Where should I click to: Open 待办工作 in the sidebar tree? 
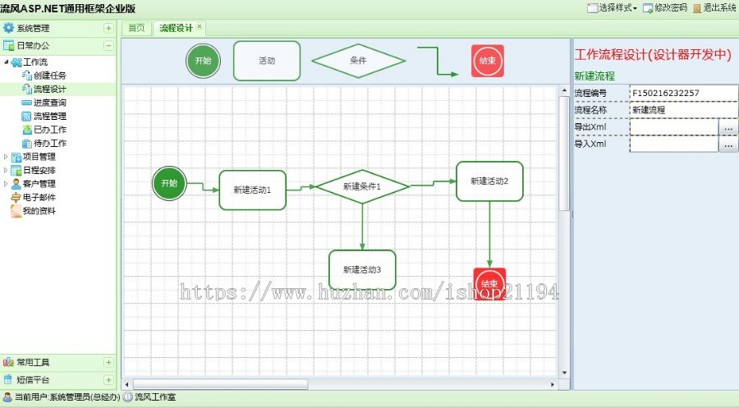click(50, 143)
